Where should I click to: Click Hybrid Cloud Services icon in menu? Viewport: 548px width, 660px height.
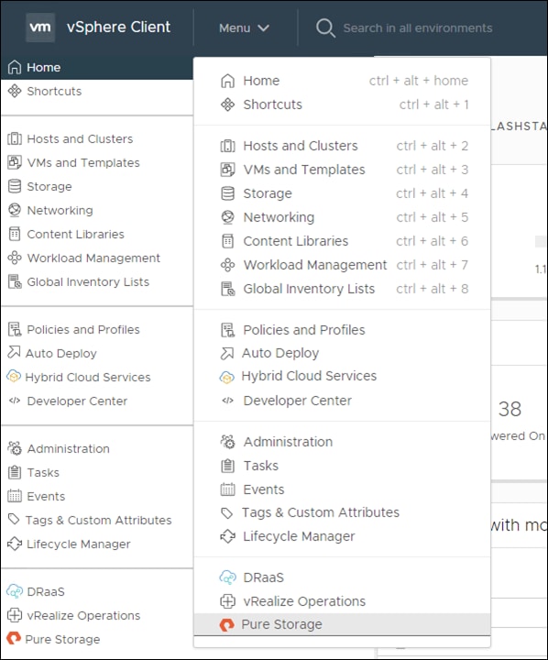click(x=227, y=377)
